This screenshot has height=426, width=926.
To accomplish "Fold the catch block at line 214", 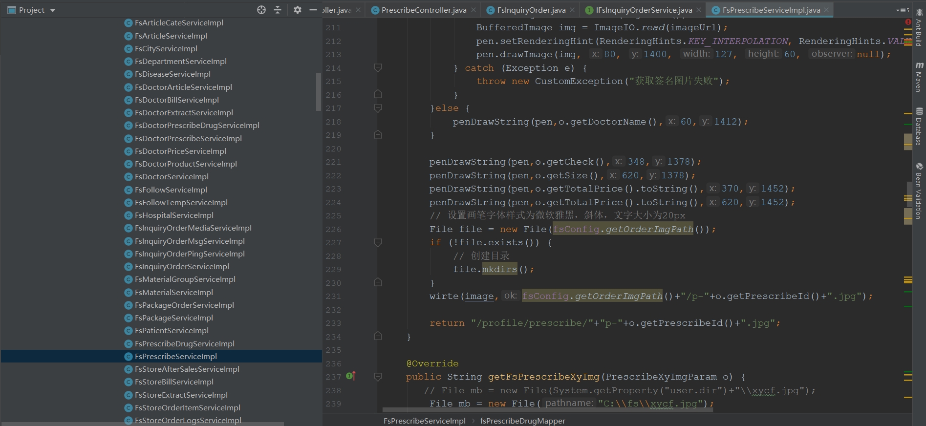I will [378, 67].
